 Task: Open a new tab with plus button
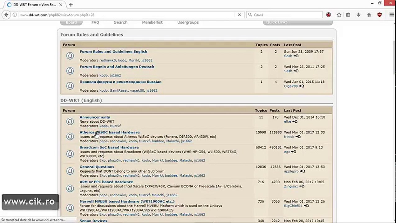(71, 5)
